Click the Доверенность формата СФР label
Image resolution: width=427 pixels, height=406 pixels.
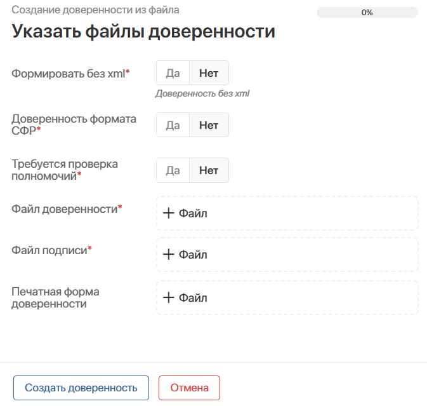point(74,124)
